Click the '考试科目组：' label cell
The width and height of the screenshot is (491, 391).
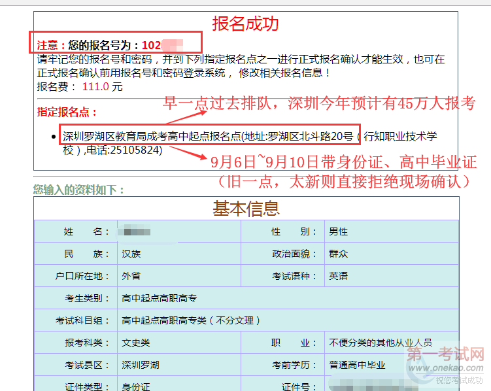pyautogui.click(x=76, y=320)
